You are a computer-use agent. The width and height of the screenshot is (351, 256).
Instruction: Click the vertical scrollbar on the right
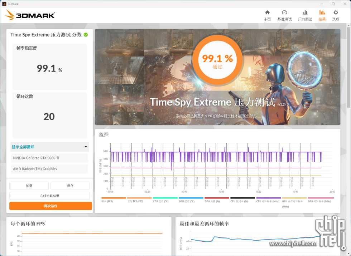(348, 72)
